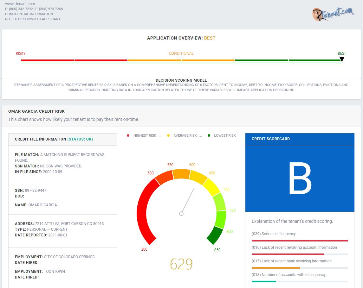Click the RISKY label on the risk scale
Image resolution: width=363 pixels, height=288 pixels.
pos(21,53)
